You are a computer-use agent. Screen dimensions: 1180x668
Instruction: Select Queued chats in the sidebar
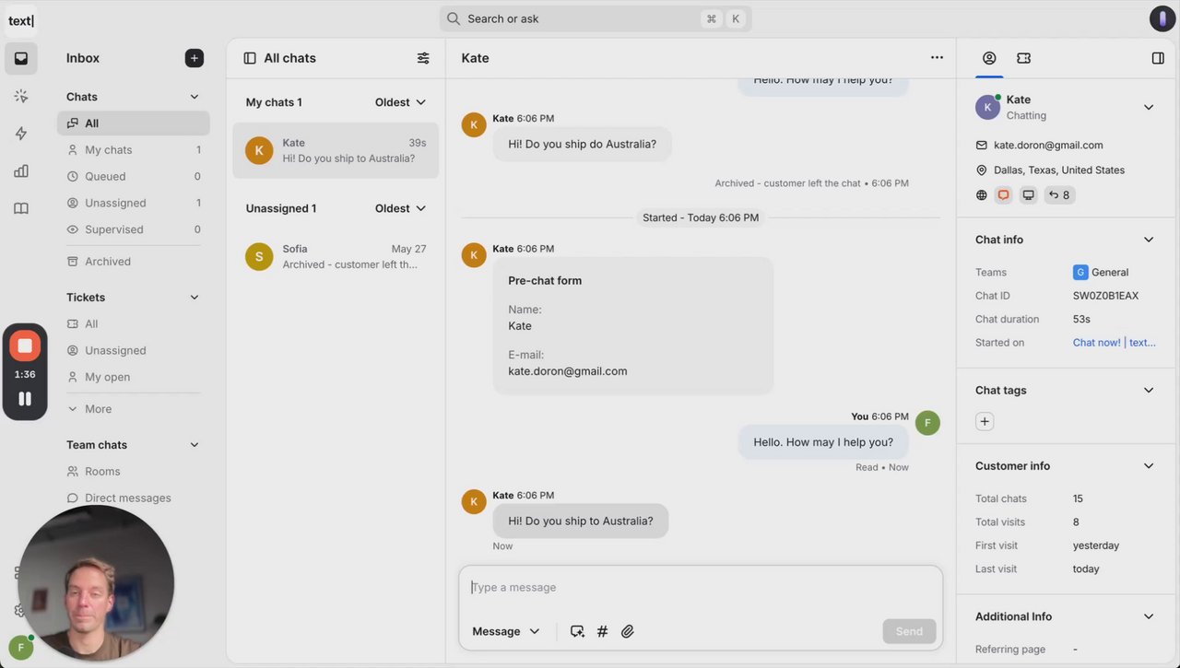tap(134, 177)
